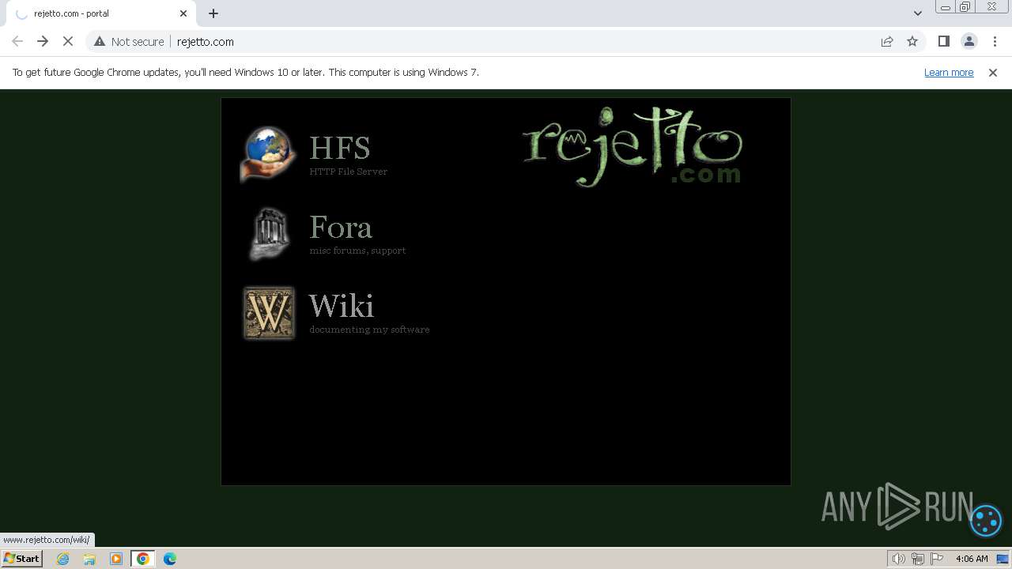The height and width of the screenshot is (569, 1012).
Task: Click the show desktop tray button
Action: tap(1003, 559)
